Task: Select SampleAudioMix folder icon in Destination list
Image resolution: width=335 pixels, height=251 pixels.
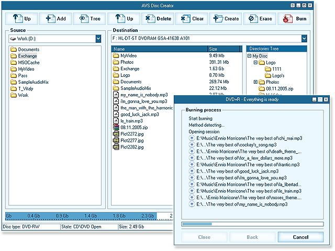Action: (116, 88)
